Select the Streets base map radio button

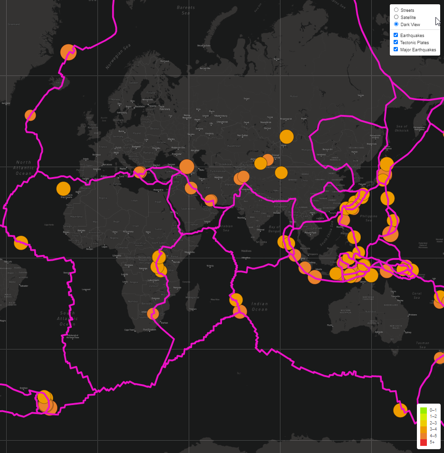point(396,10)
